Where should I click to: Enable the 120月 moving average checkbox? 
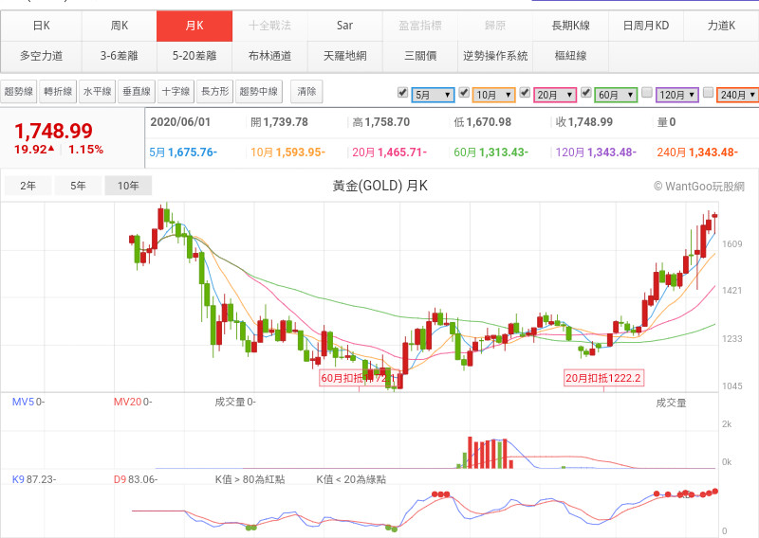point(646,93)
